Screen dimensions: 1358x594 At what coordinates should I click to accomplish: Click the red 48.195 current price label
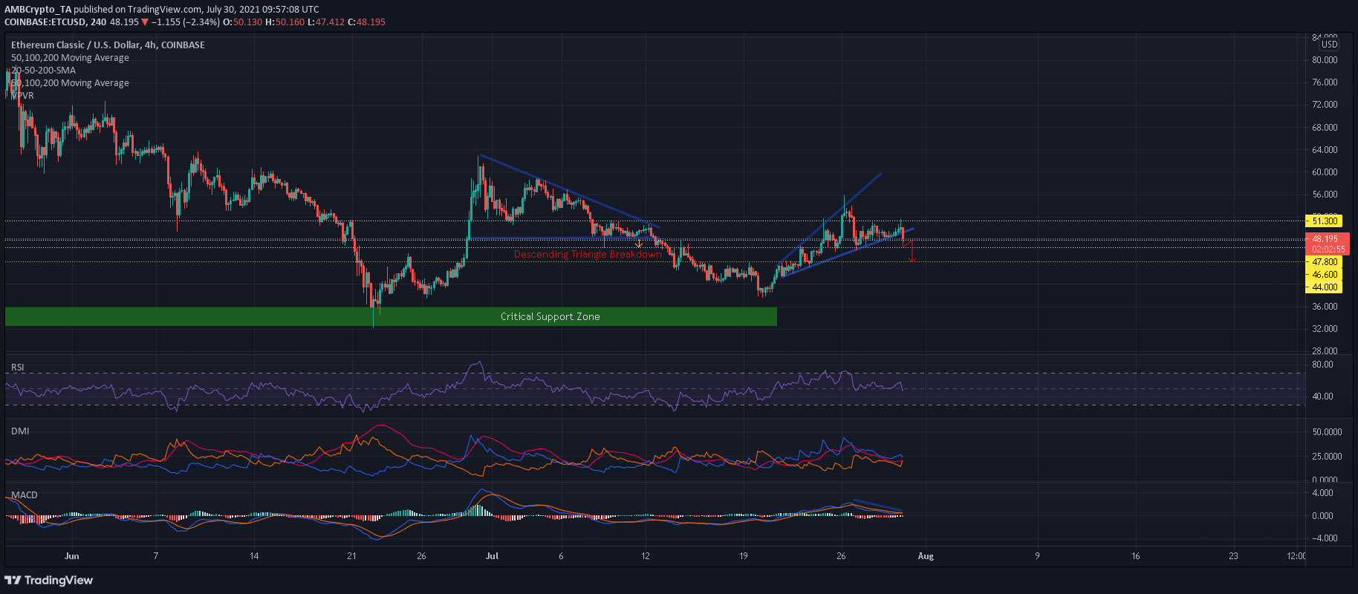pyautogui.click(x=1327, y=239)
